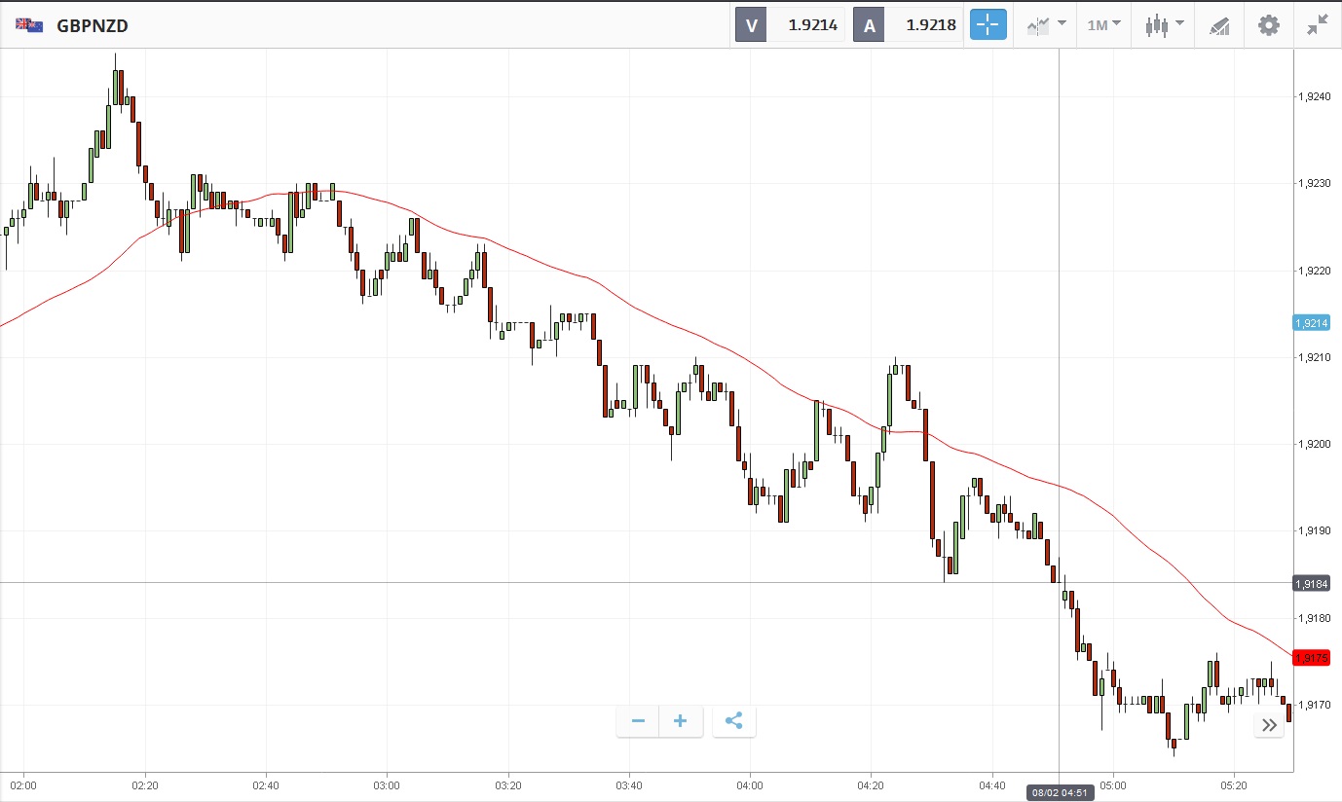The image size is (1342, 802).
Task: Toggle the crosshair cursor button
Action: coord(988,25)
